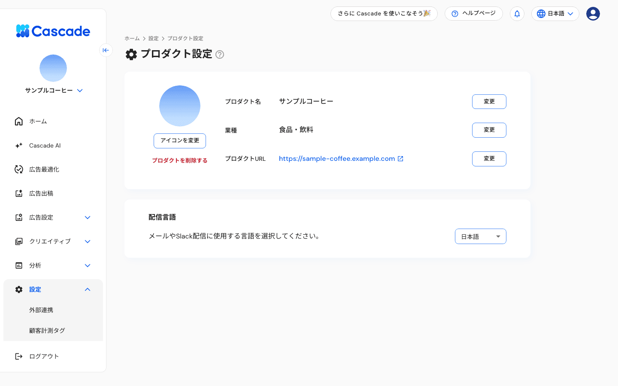Click さらに Cascade を使いこなそう button

(x=384, y=14)
